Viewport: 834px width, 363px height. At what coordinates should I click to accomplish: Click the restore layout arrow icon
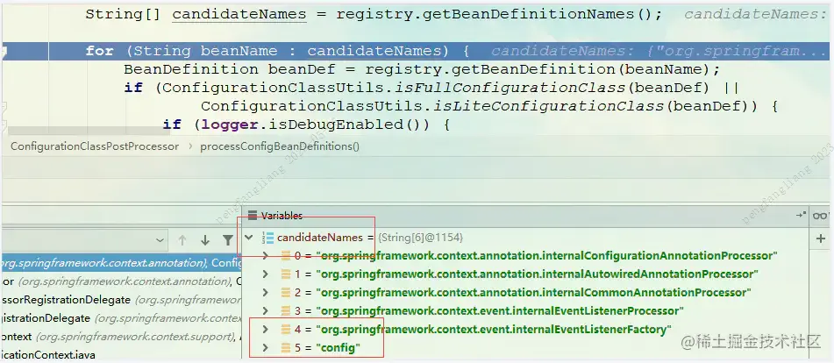click(x=801, y=215)
